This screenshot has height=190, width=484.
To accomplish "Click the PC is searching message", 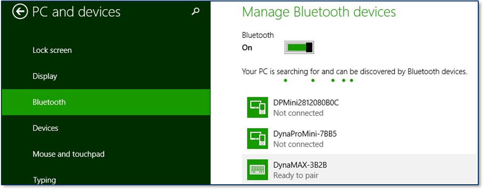I will tap(355, 71).
